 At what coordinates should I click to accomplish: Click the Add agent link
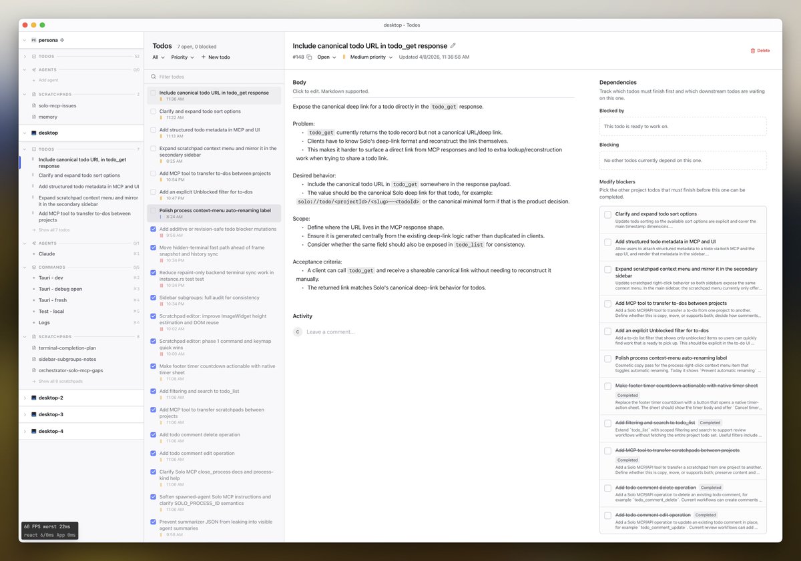49,80
